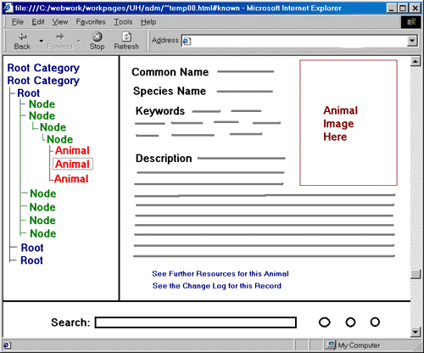Viewport: 424px width, 353px height.
Task: Select the first Node below the Animal items
Action: [43, 193]
